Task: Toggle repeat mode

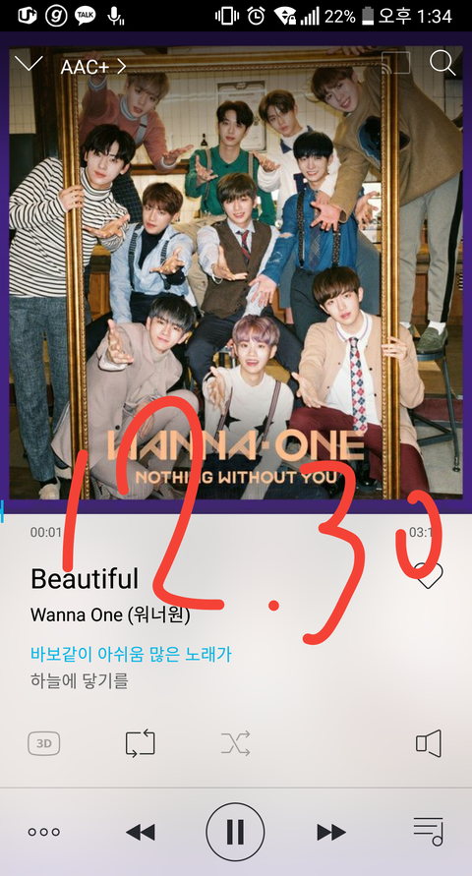Action: pos(140,743)
